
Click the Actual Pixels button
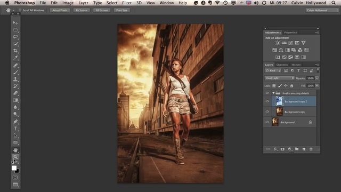point(60,10)
